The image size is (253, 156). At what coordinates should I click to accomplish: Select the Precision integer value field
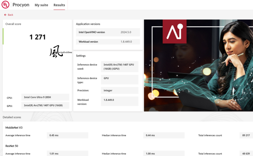[x=120, y=90]
